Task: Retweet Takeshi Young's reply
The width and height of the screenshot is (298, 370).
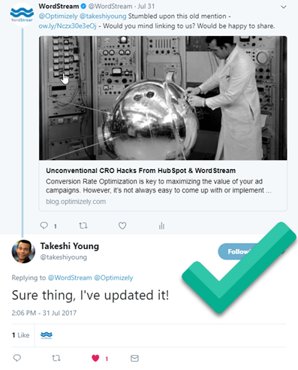Action: [x=56, y=358]
